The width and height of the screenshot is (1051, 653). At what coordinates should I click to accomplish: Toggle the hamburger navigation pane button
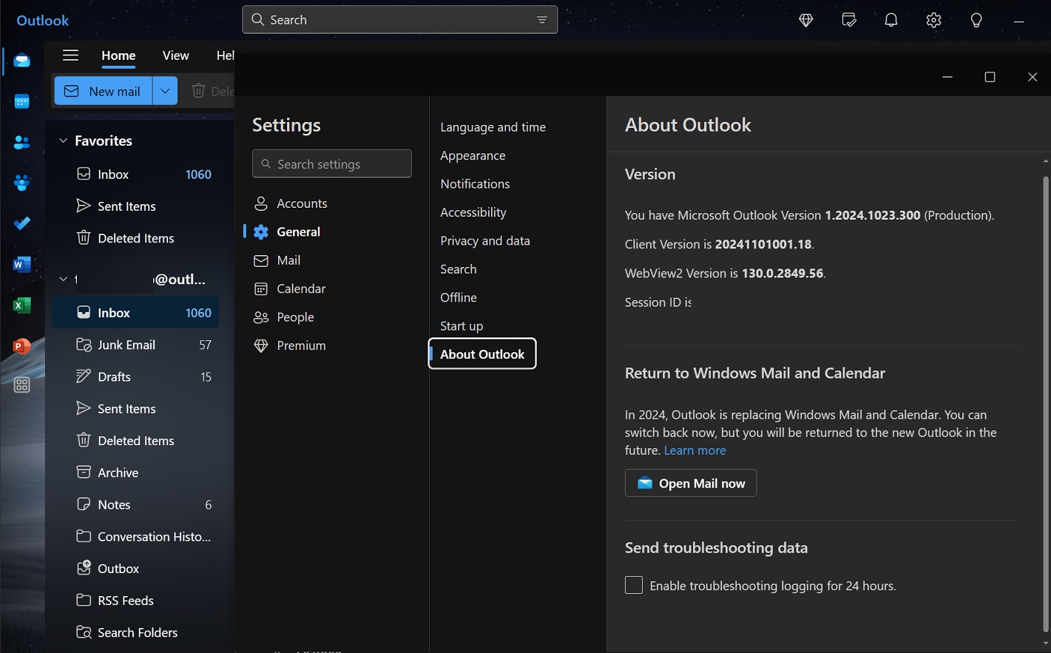point(70,55)
